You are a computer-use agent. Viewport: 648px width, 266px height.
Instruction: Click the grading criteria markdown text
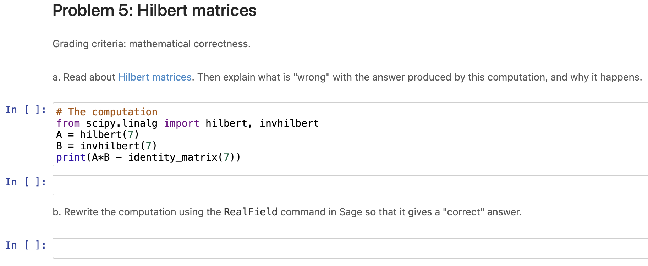point(152,44)
